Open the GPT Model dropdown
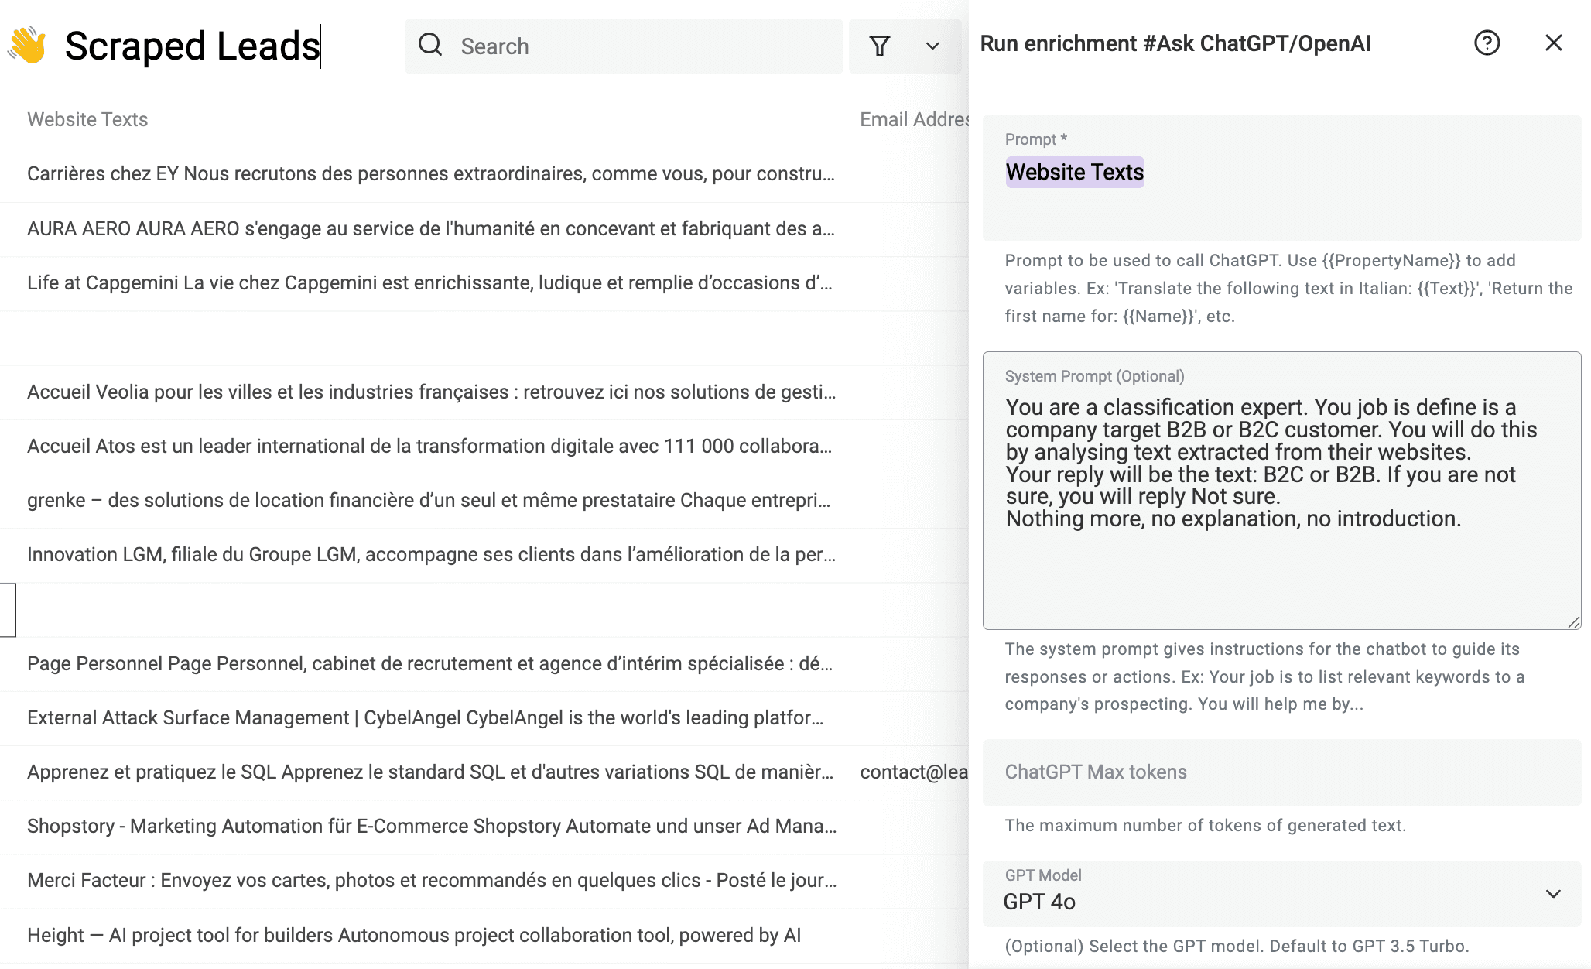Viewport: 1591px width, 969px height. coord(1281,893)
